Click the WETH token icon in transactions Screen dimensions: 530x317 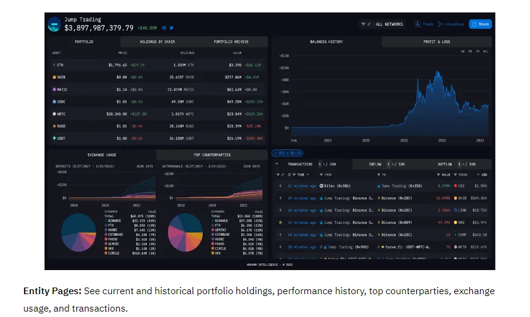(x=455, y=247)
